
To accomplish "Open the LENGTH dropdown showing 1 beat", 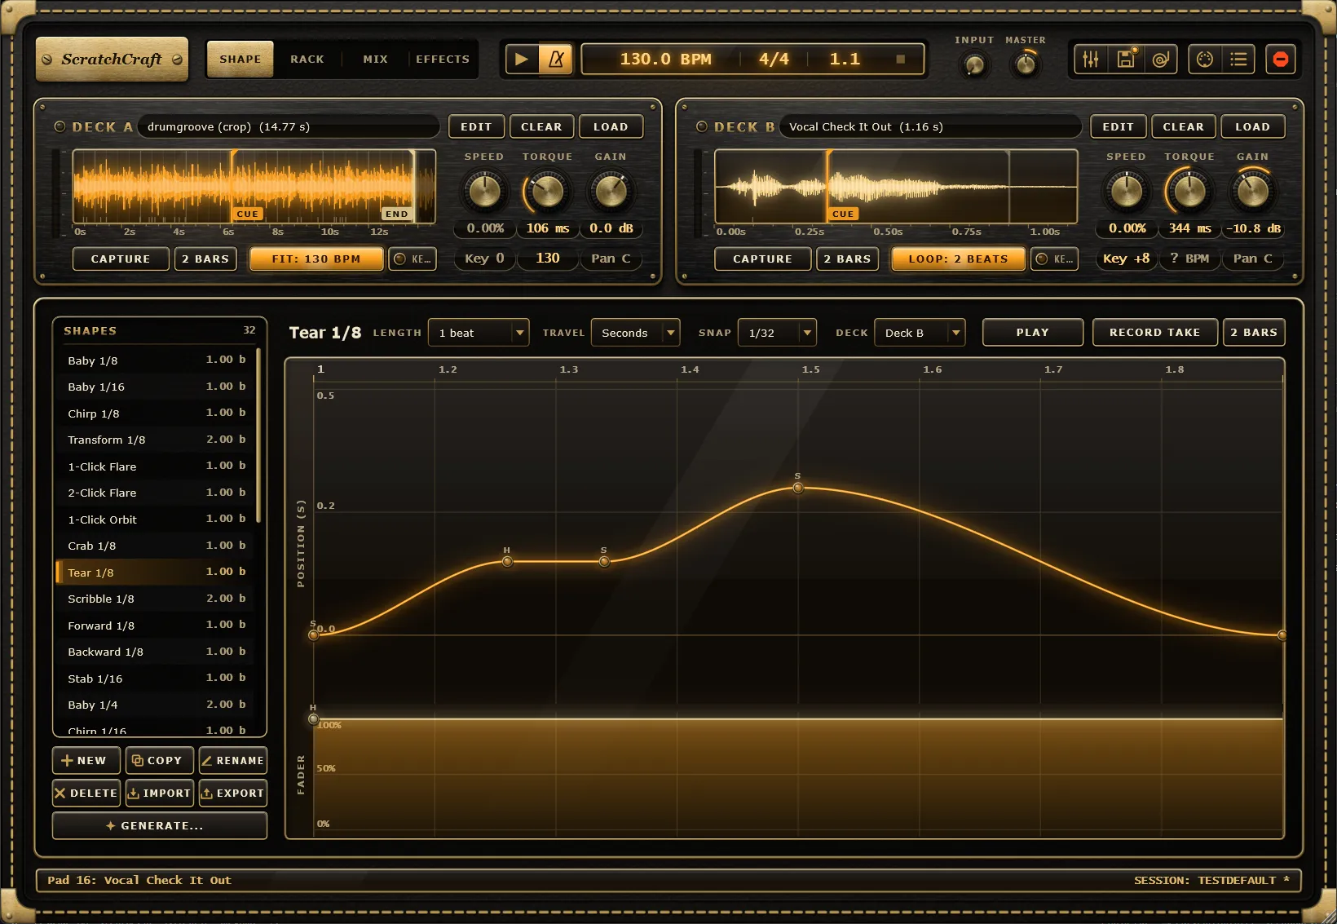I will pos(479,333).
